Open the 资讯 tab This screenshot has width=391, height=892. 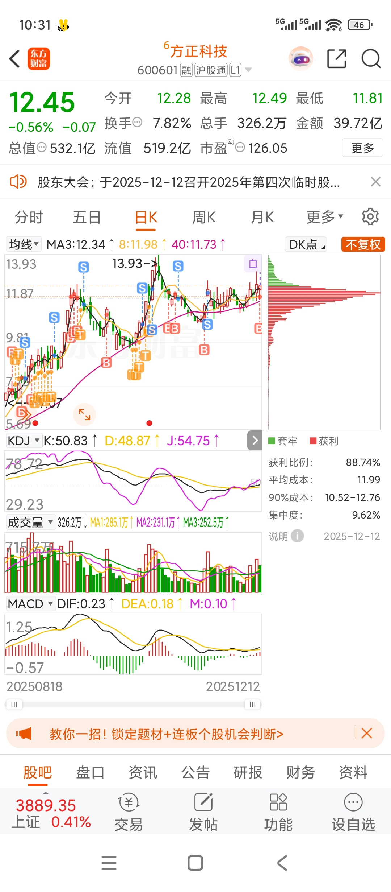[x=143, y=772]
